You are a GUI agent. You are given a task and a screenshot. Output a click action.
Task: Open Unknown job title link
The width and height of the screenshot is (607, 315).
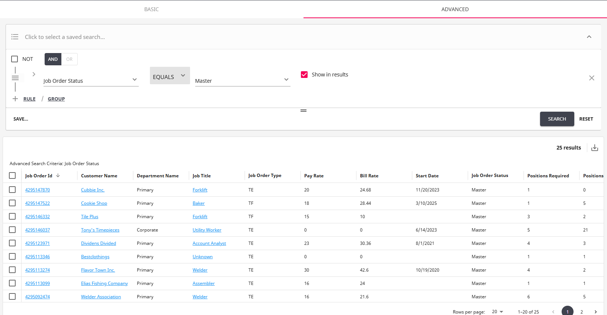tap(203, 257)
